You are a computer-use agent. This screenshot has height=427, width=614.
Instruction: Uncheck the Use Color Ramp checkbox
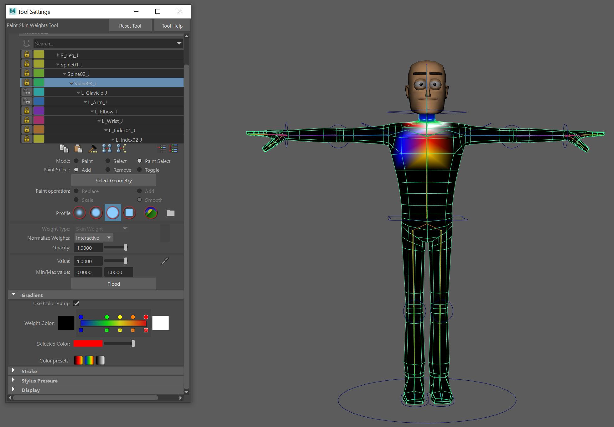[76, 303]
